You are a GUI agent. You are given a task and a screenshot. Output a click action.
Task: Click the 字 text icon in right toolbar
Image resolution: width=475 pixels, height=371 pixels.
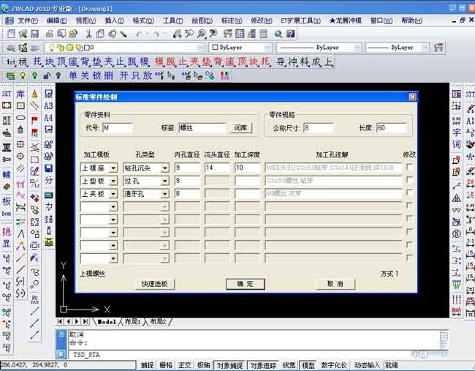[x=457, y=132]
